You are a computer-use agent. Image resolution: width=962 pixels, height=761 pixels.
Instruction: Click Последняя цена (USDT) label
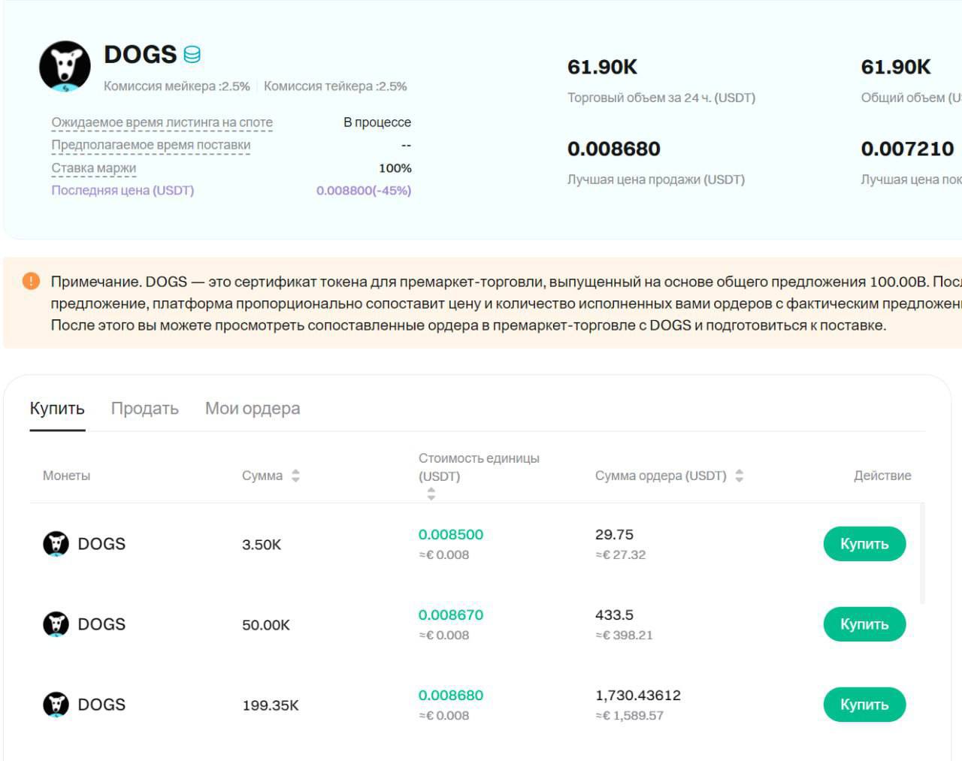123,190
